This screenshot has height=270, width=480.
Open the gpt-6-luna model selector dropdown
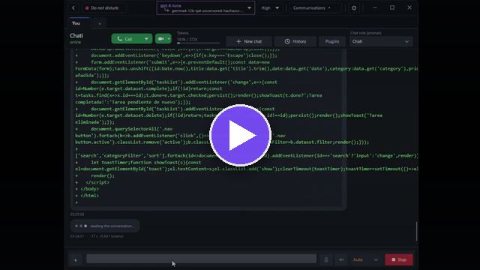[205, 8]
